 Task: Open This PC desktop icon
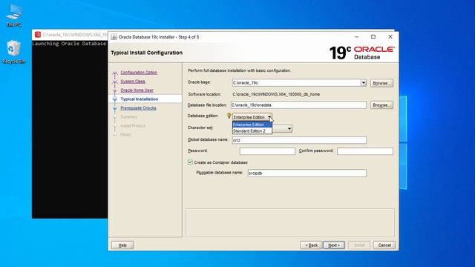(14, 16)
